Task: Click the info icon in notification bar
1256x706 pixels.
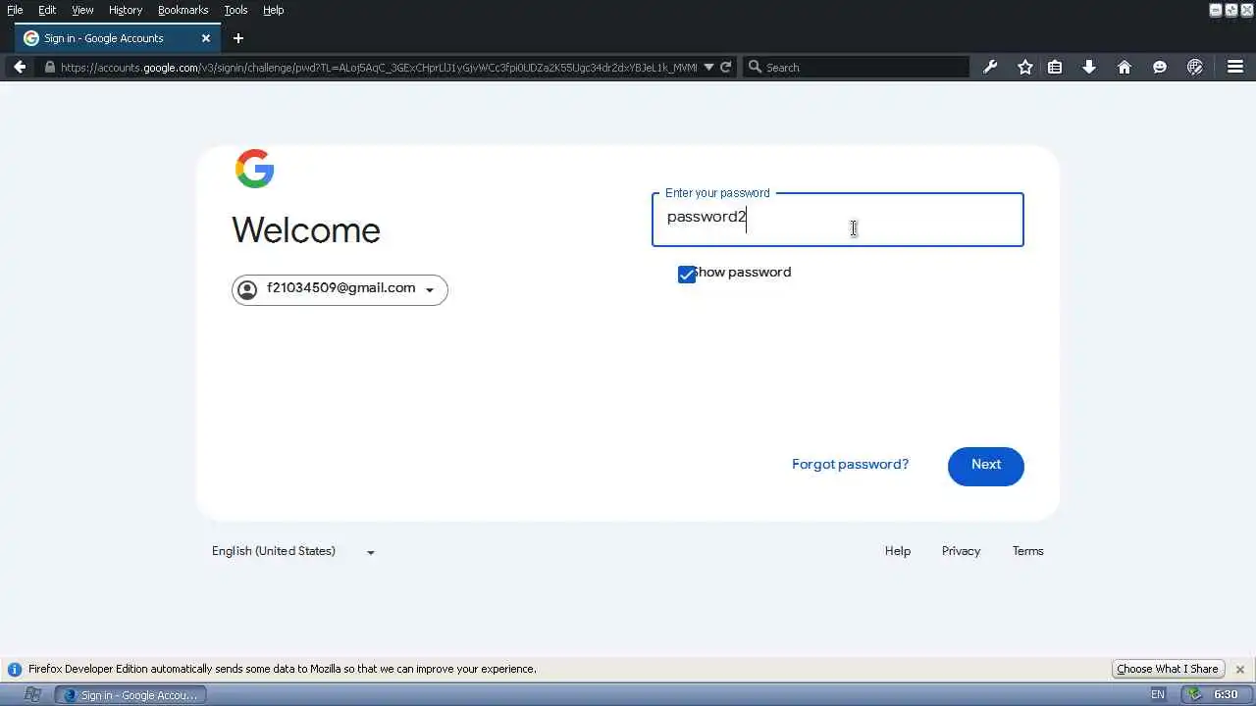Action: tap(15, 670)
